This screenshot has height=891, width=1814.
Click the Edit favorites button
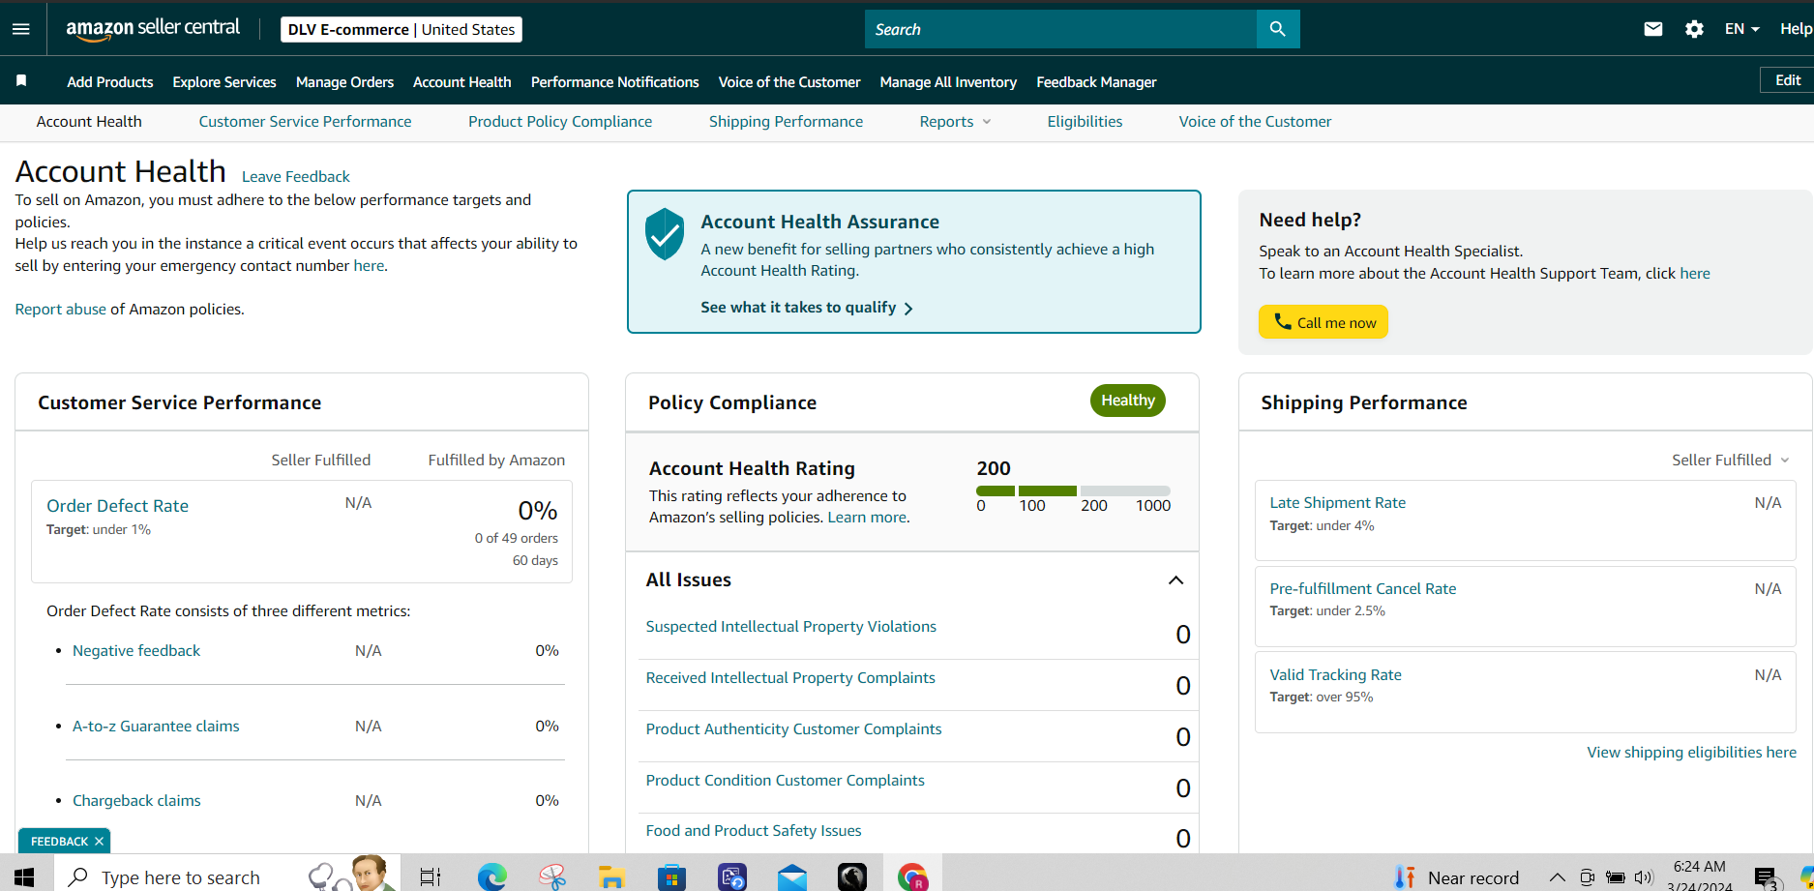point(1787,80)
